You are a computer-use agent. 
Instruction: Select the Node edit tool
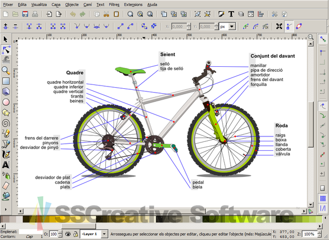click(6, 50)
